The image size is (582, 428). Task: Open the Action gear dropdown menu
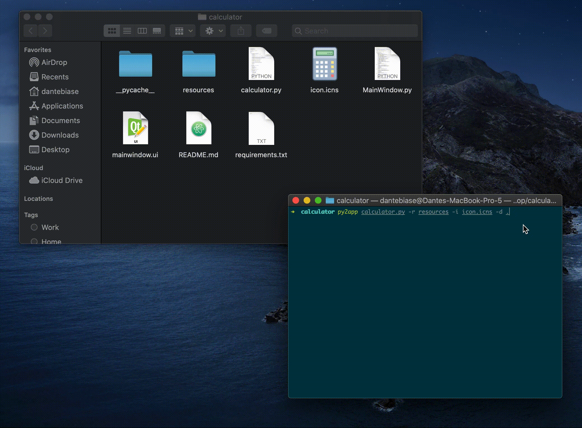click(213, 31)
